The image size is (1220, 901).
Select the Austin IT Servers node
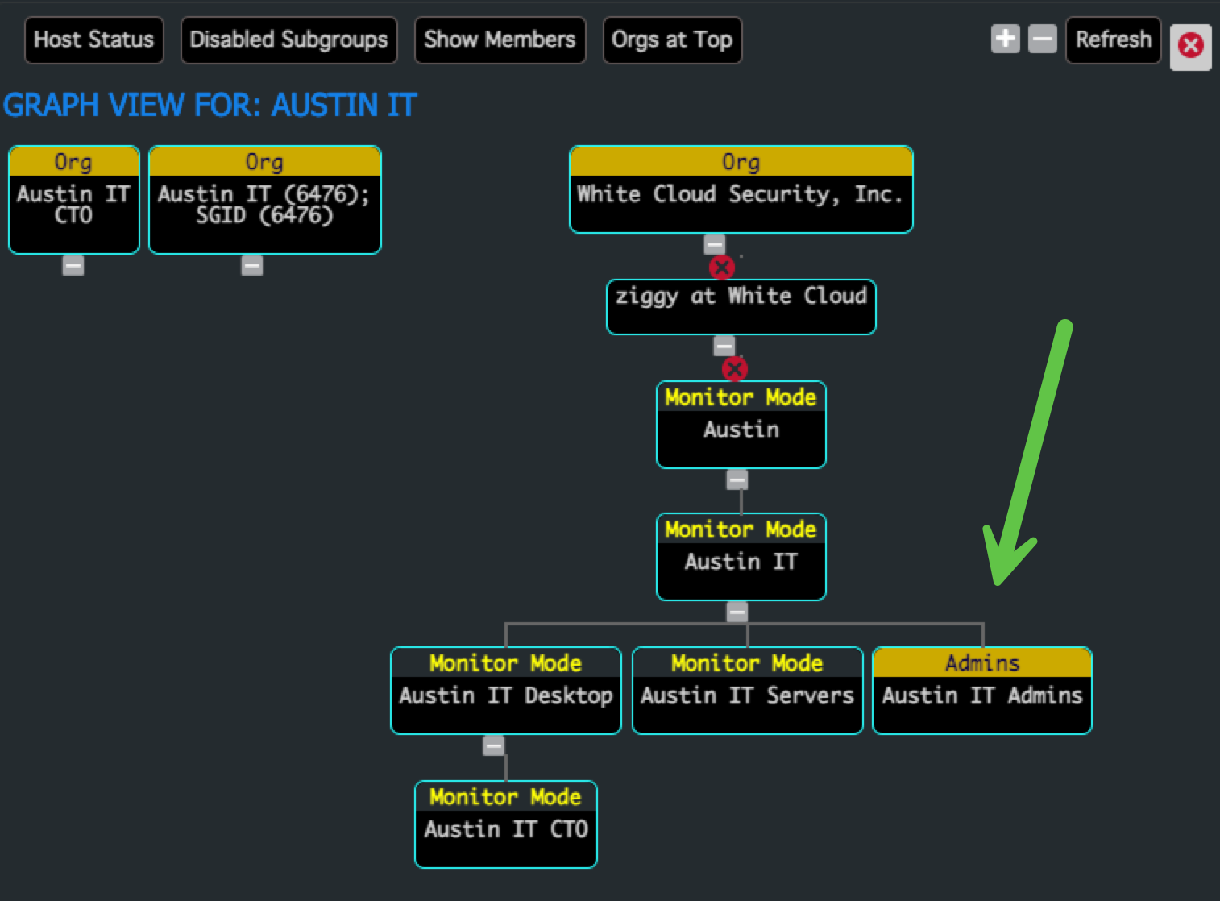[x=747, y=691]
